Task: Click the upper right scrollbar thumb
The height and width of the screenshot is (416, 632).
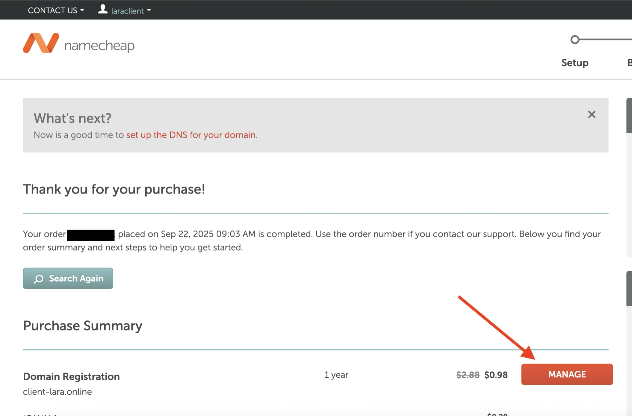Action: 629,115
